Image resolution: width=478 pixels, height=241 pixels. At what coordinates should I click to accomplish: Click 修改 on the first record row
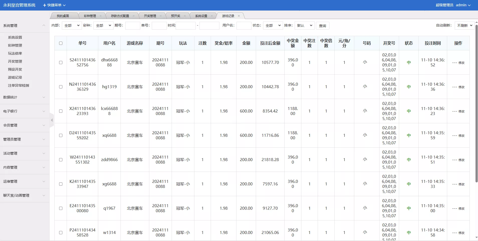461,63
